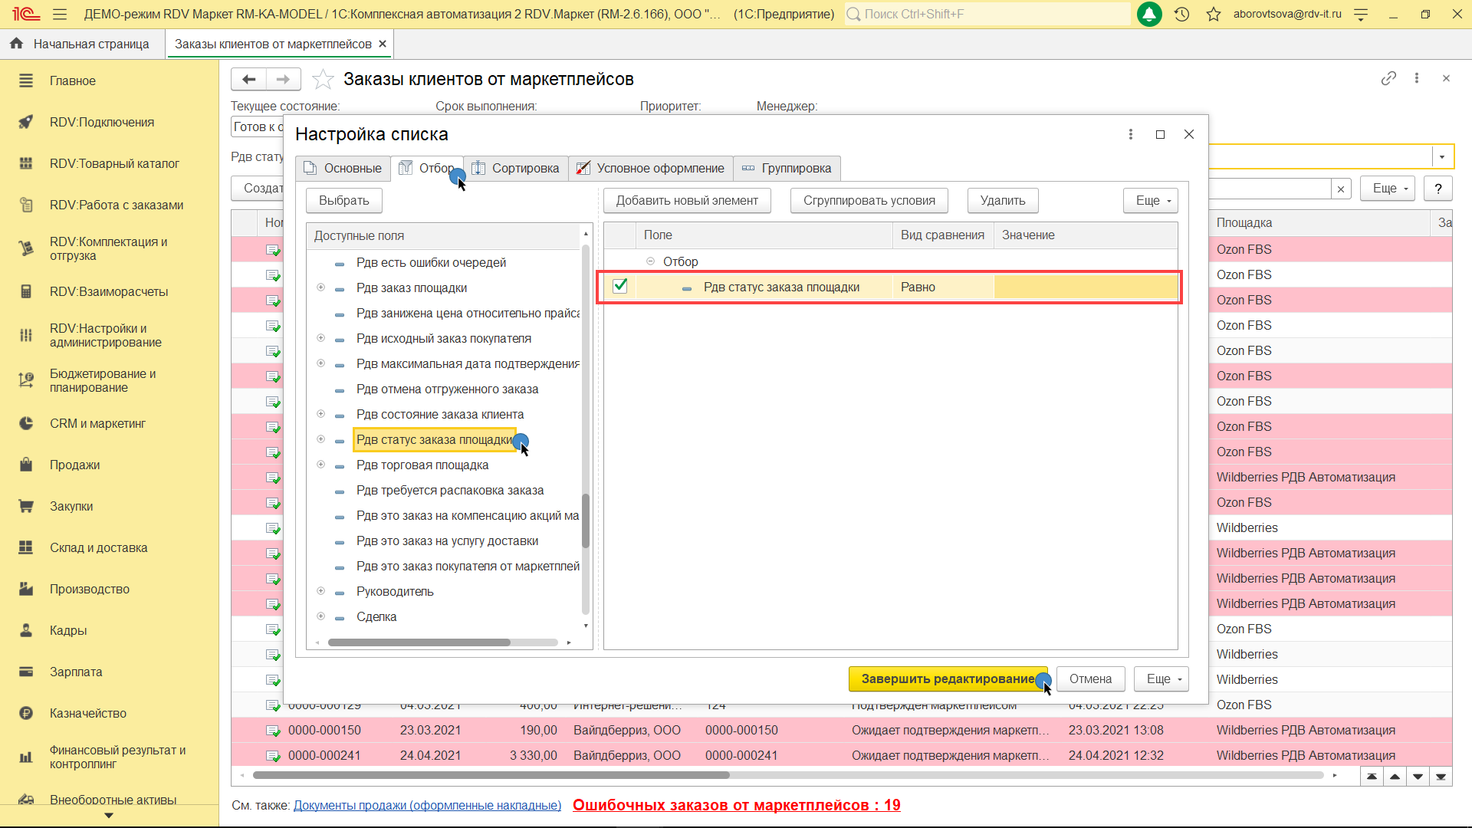Expand Рдв заказ площадки field node
This screenshot has height=828, width=1472.
[x=320, y=287]
